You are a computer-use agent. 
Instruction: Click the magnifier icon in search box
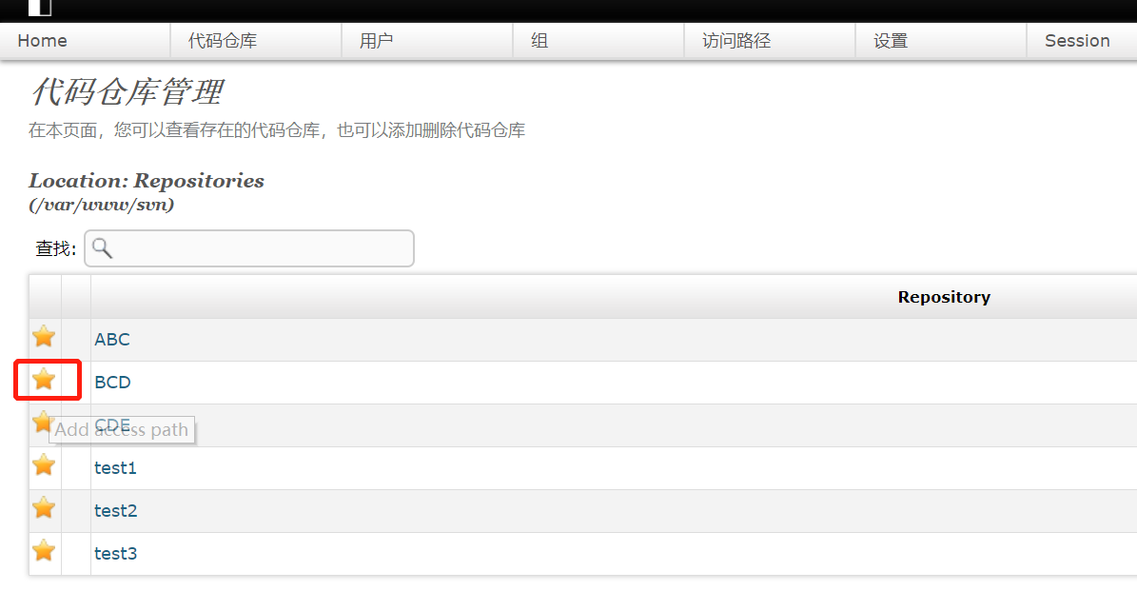[x=102, y=248]
